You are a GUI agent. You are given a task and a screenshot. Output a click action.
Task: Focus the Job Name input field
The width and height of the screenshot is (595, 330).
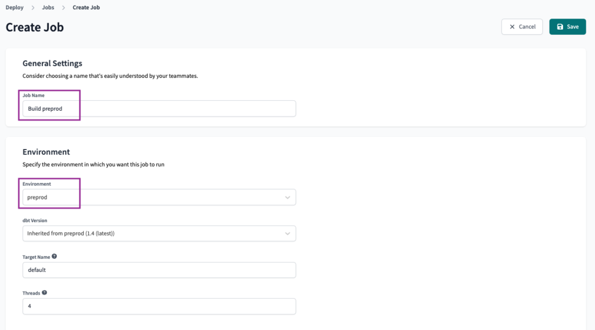click(159, 108)
